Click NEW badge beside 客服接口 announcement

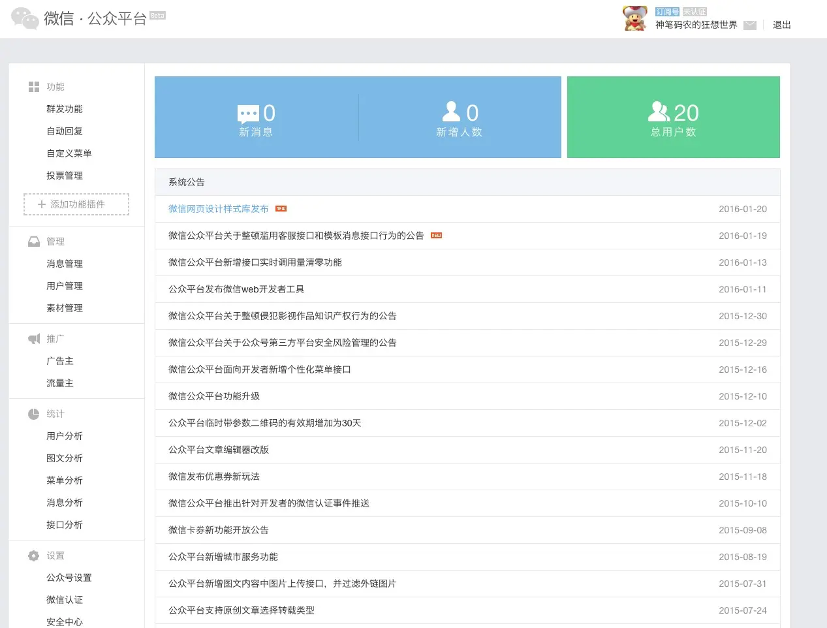click(436, 236)
